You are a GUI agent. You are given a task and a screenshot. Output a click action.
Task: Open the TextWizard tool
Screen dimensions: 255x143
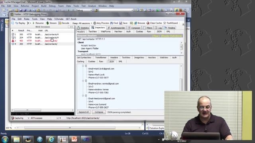171,23
